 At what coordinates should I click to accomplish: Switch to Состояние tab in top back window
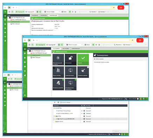click(35, 15)
